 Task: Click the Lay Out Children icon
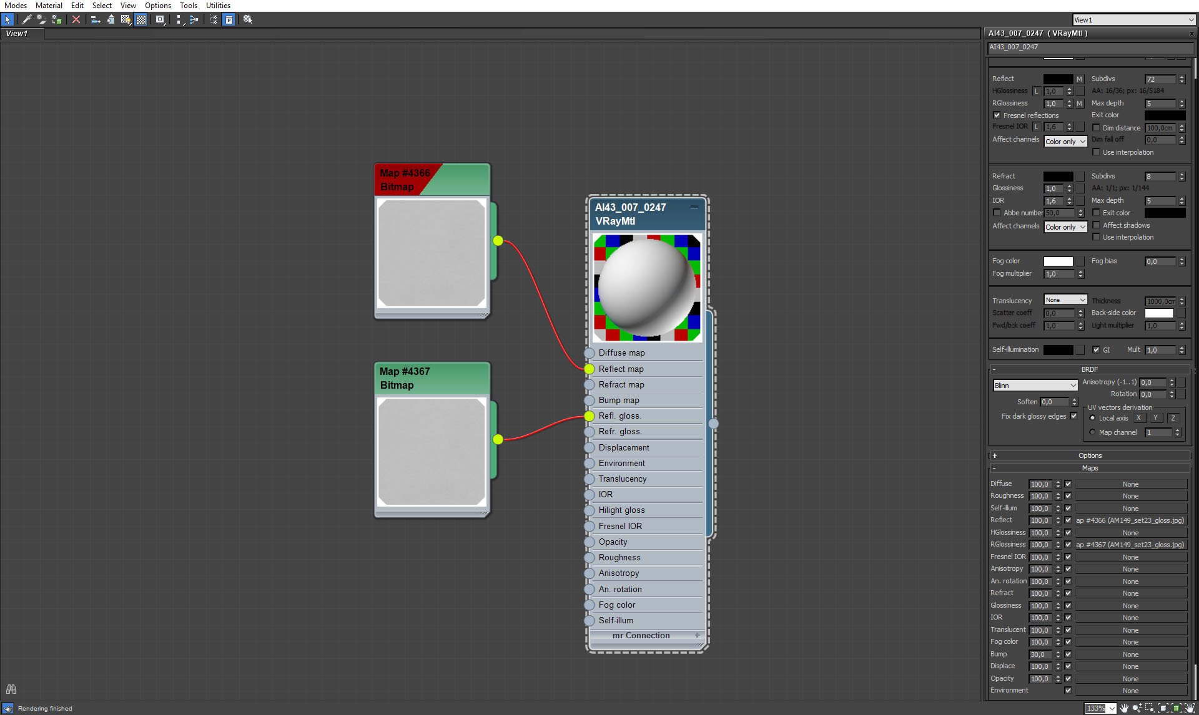[194, 20]
